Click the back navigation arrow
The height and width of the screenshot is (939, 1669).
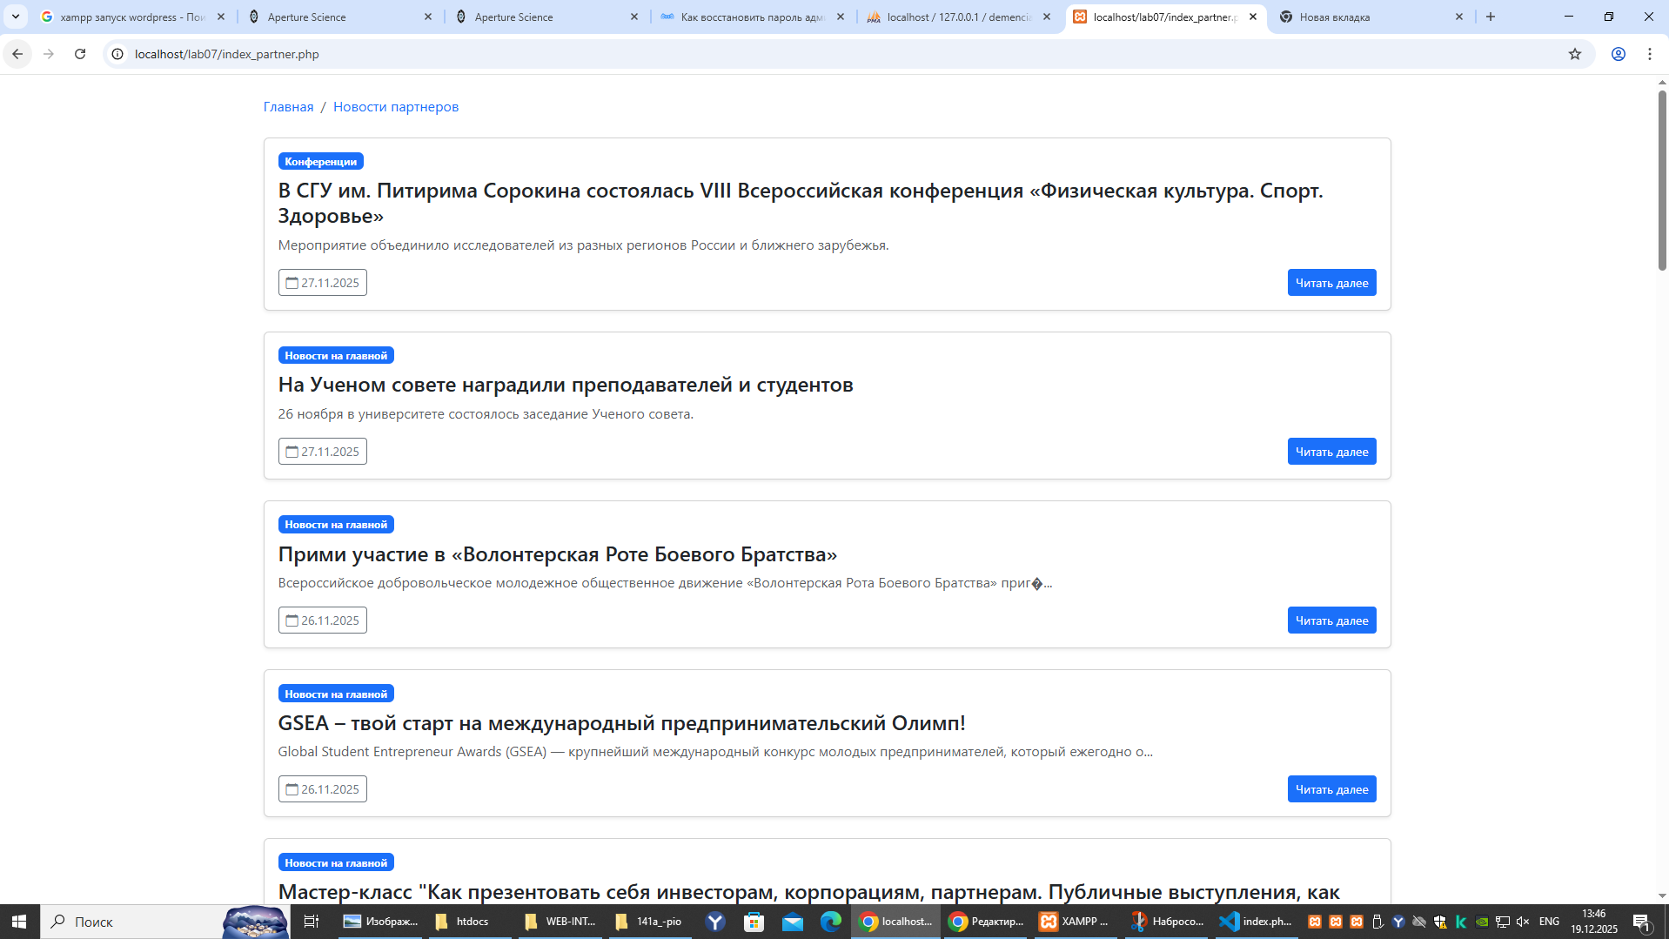pos(17,54)
